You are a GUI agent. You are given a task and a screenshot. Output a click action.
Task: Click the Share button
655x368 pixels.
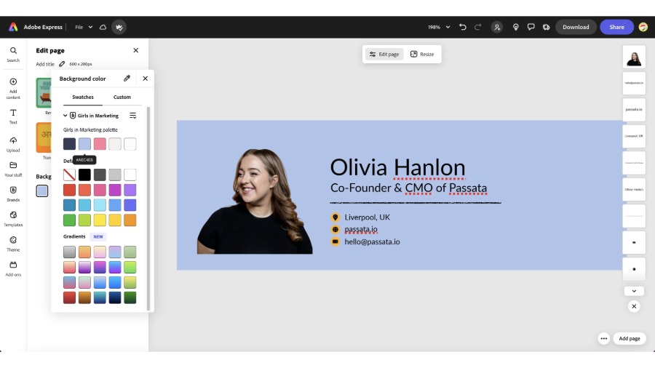click(x=616, y=27)
